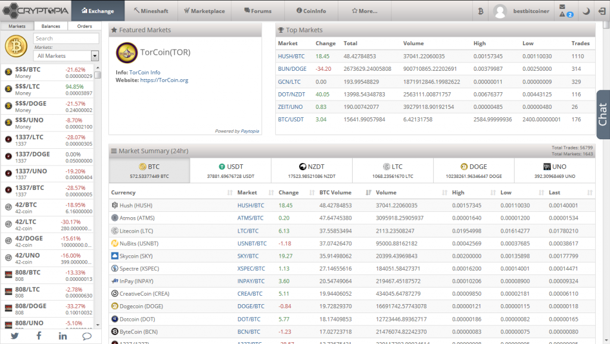610x344 pixels.
Task: Sort table by Currency column
Action: tap(172, 192)
